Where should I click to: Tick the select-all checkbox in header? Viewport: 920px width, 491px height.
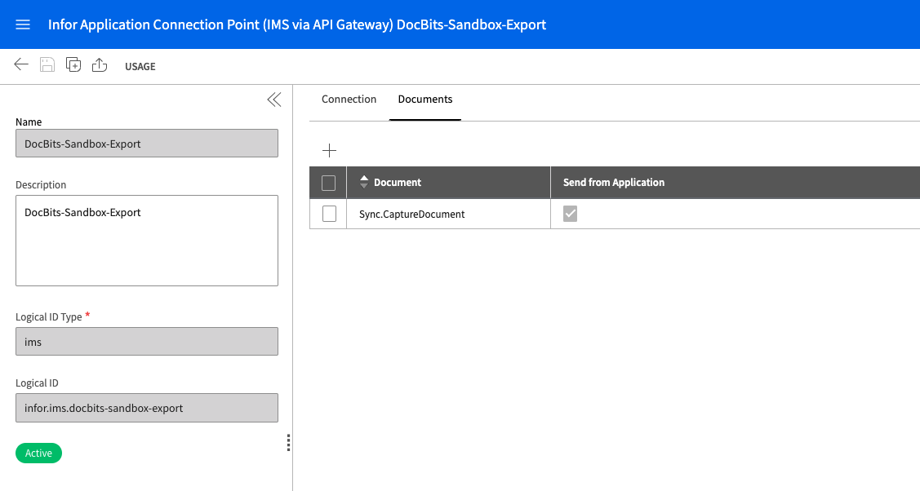tap(329, 183)
